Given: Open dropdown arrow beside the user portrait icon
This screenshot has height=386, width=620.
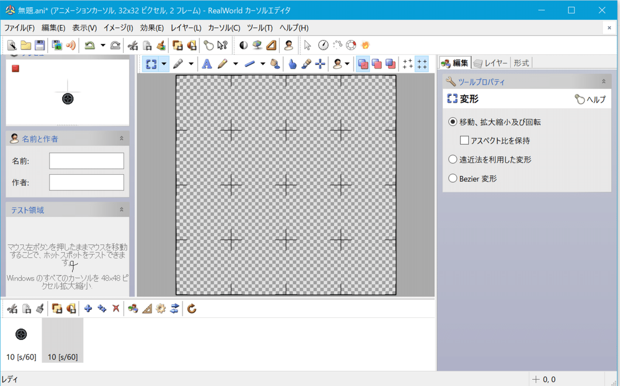Looking at the screenshot, I should (x=347, y=64).
